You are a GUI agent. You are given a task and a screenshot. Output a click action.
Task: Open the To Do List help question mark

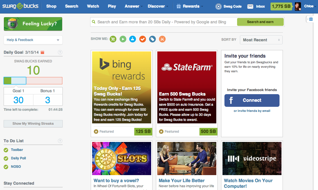click(x=60, y=141)
